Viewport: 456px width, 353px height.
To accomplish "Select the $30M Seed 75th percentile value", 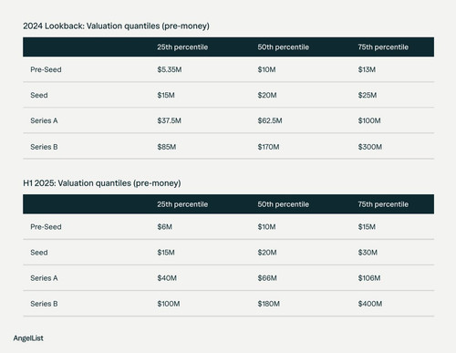I will 368,253.
